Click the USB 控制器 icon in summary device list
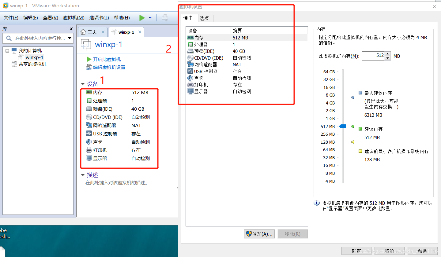The height and width of the screenshot is (257, 441). tap(89, 134)
